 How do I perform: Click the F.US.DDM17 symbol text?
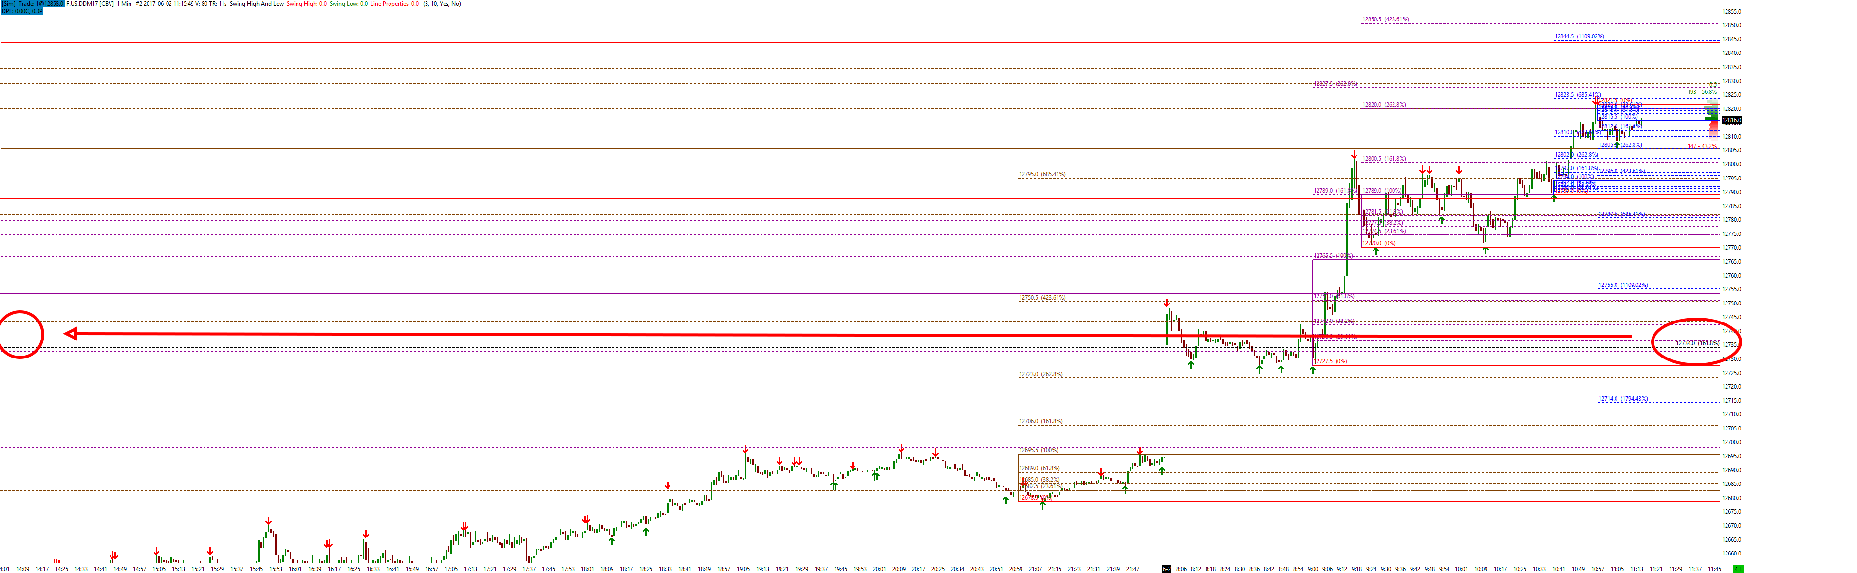coord(81,3)
